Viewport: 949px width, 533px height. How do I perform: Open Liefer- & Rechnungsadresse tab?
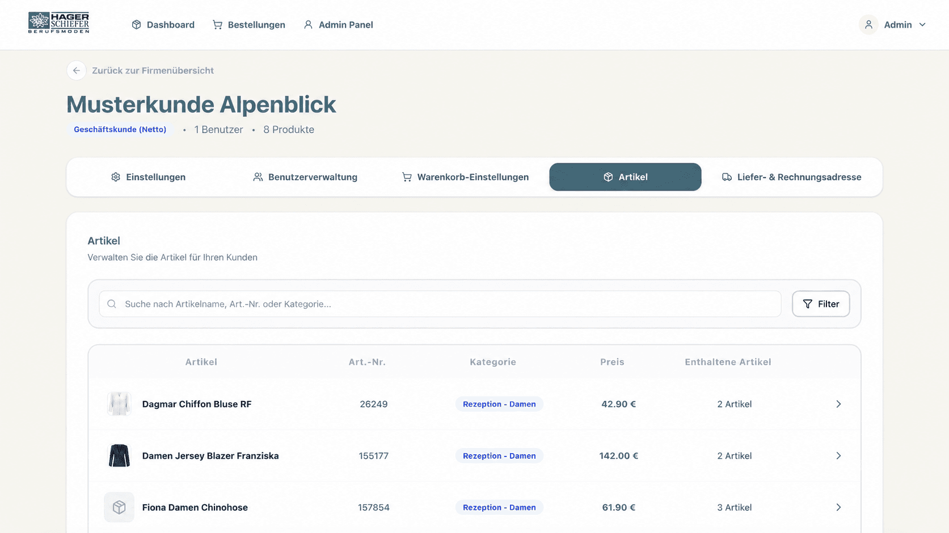791,177
